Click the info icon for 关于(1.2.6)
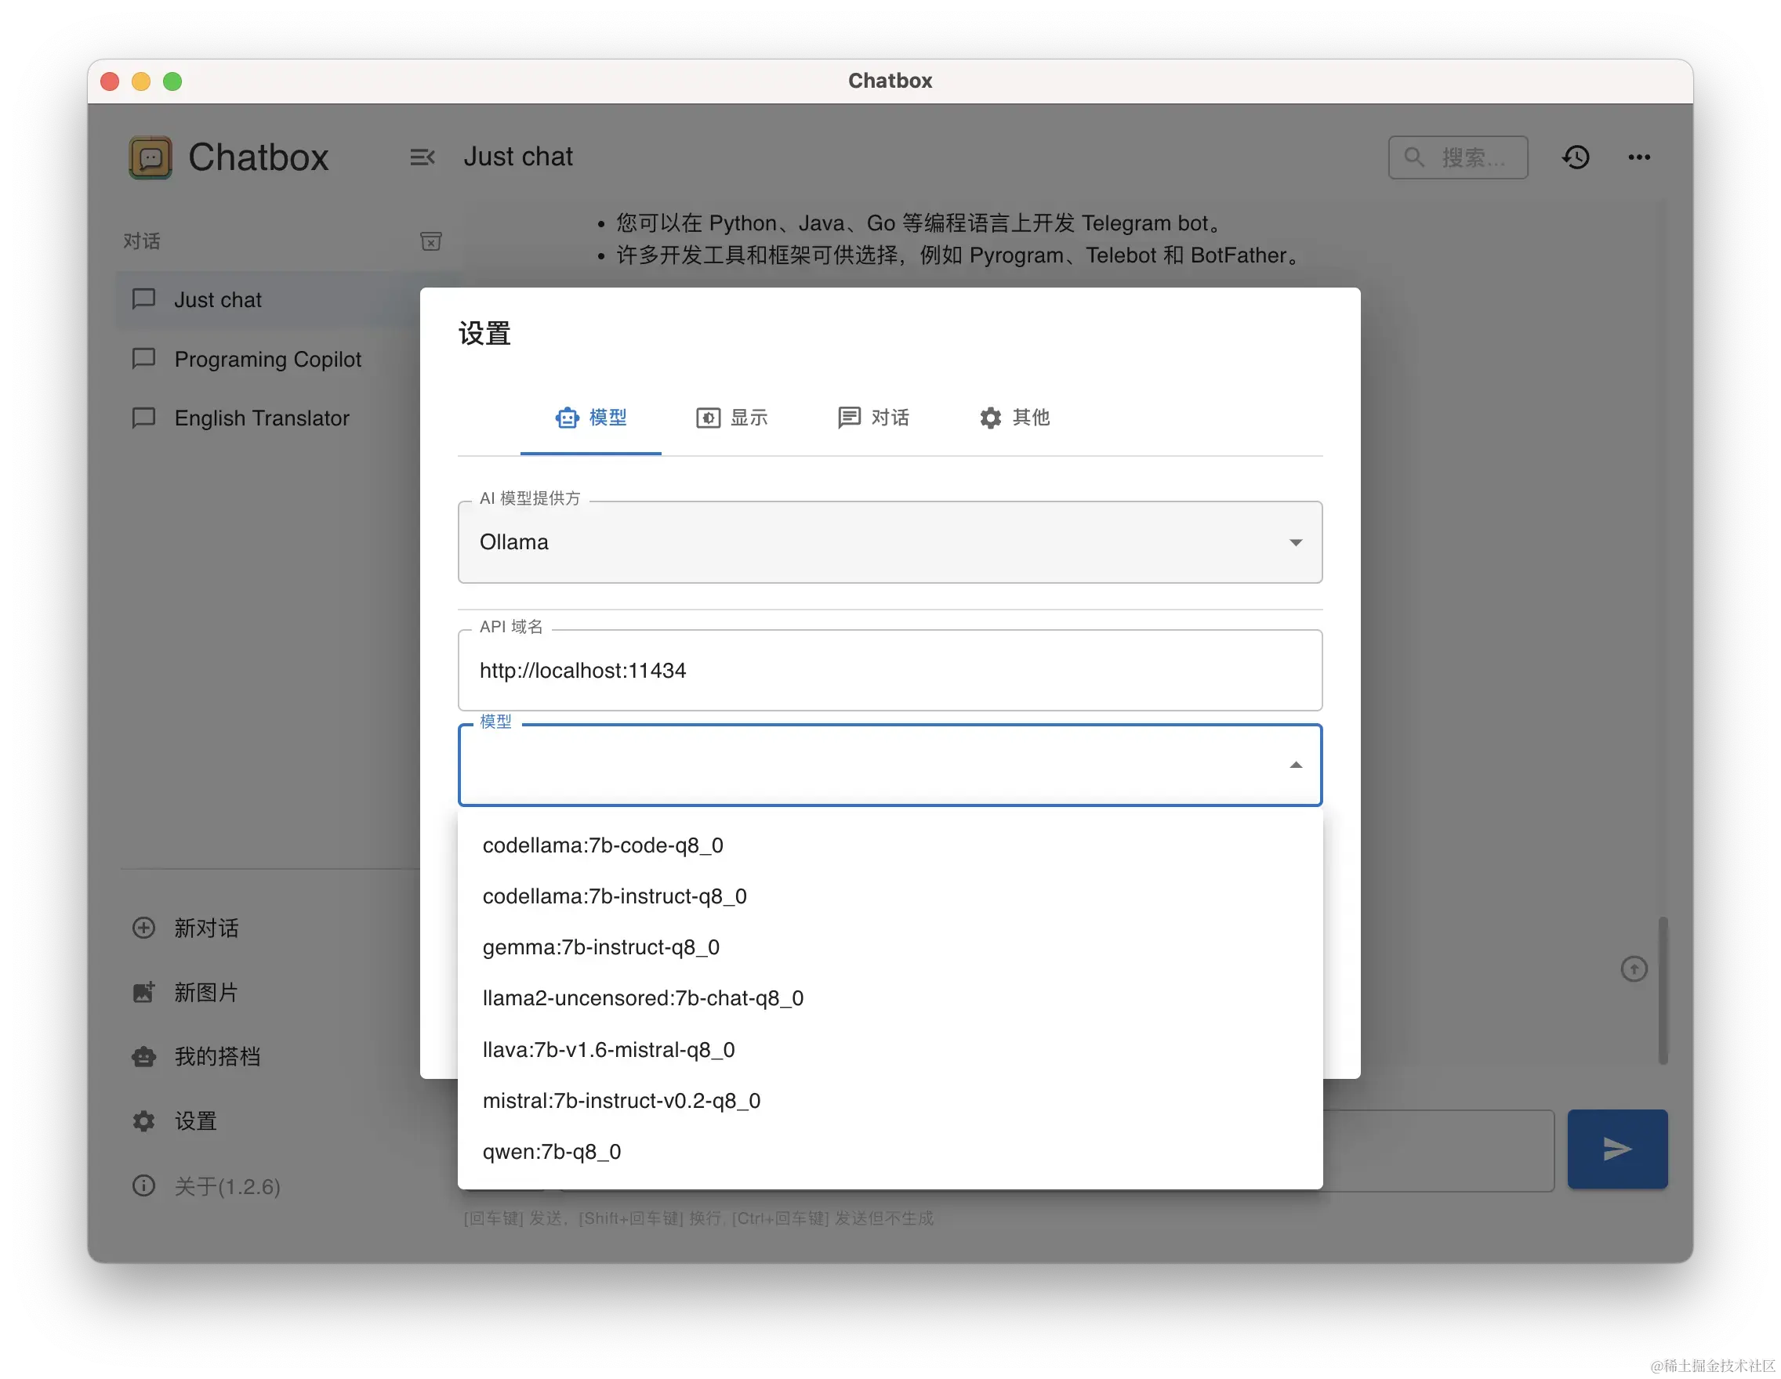This screenshot has width=1781, height=1379. (x=143, y=1185)
